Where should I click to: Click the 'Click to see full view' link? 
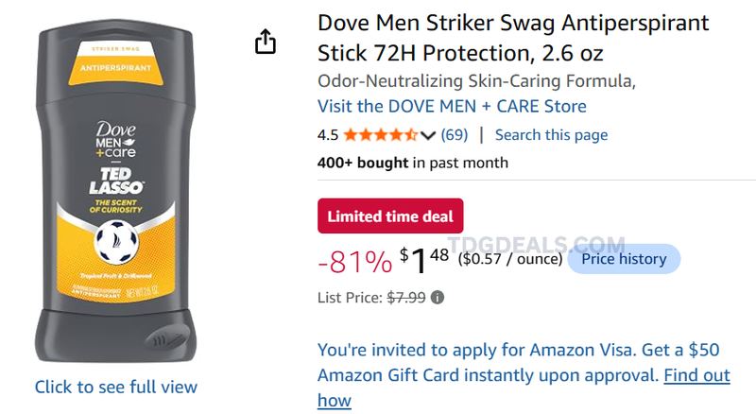point(115,387)
